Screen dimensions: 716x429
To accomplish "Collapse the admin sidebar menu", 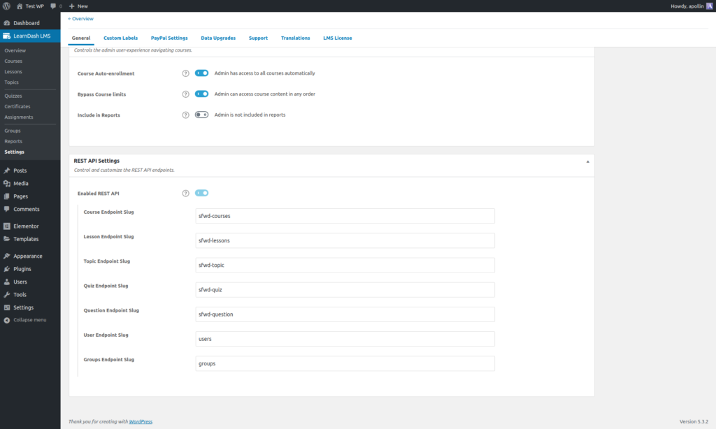I will [x=29, y=320].
